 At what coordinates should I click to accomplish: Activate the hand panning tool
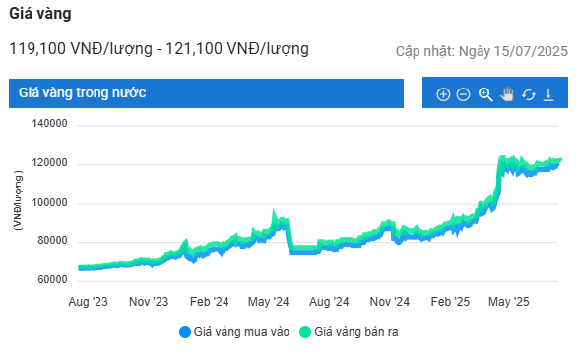[x=507, y=94]
